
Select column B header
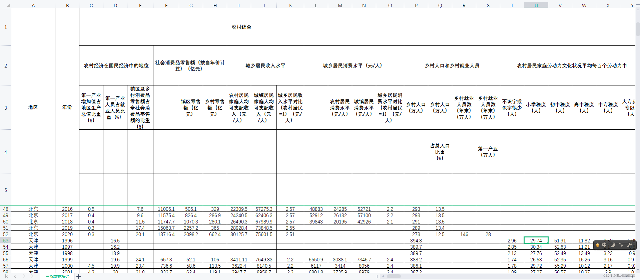tap(67, 5)
